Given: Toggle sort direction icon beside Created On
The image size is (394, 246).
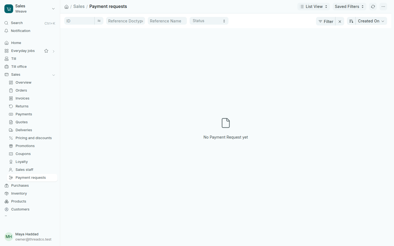Looking at the screenshot, I should [351, 21].
